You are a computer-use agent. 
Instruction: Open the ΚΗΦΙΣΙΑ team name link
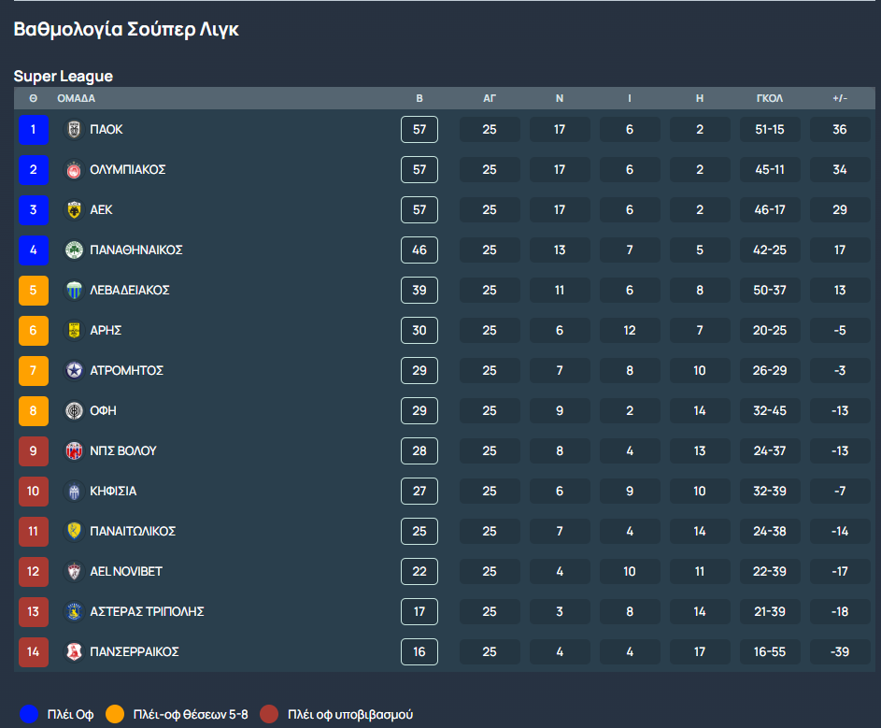[113, 492]
